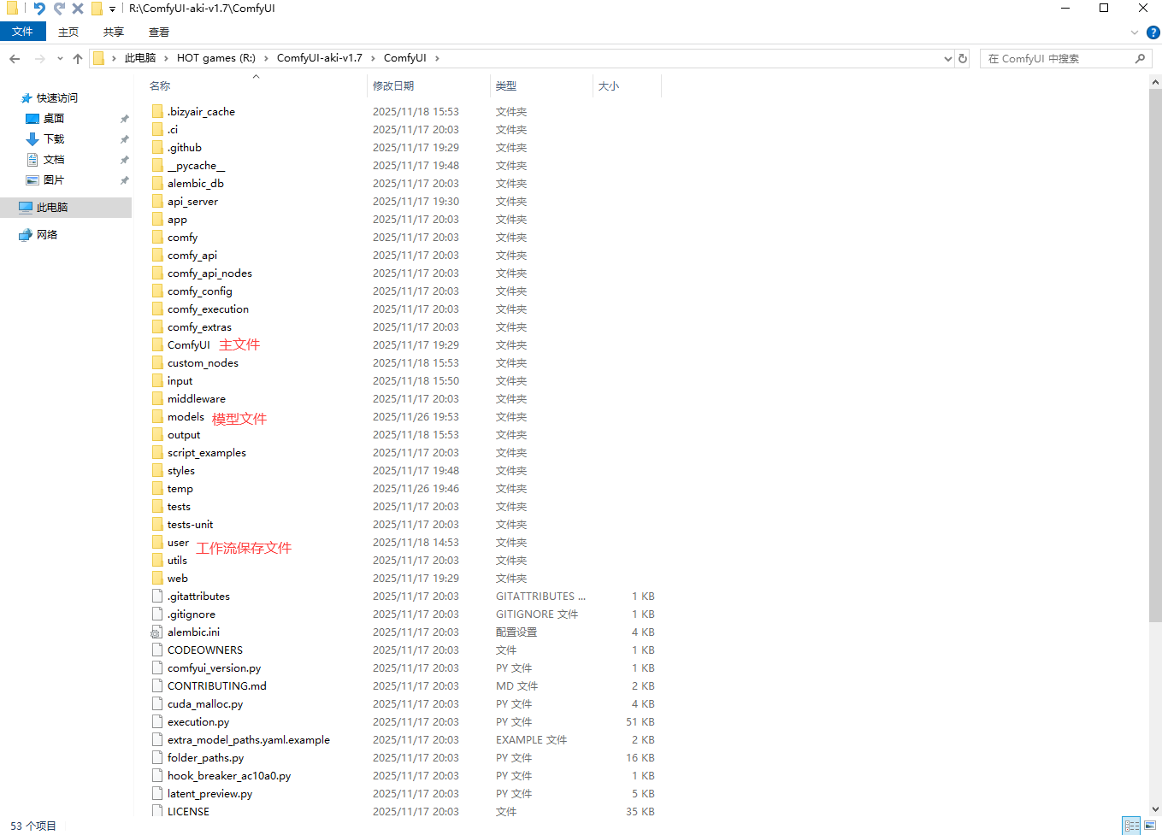Go back with the left arrow button
Viewport: 1162px width, 835px height.
[15, 58]
